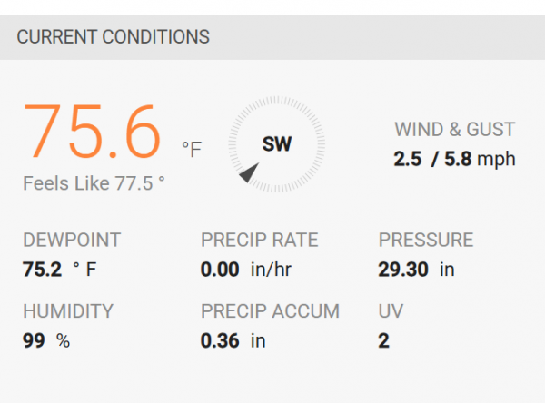Screen dimensions: 545x403
Task: Select the Feels Like 77.5° text
Action: coord(94,182)
